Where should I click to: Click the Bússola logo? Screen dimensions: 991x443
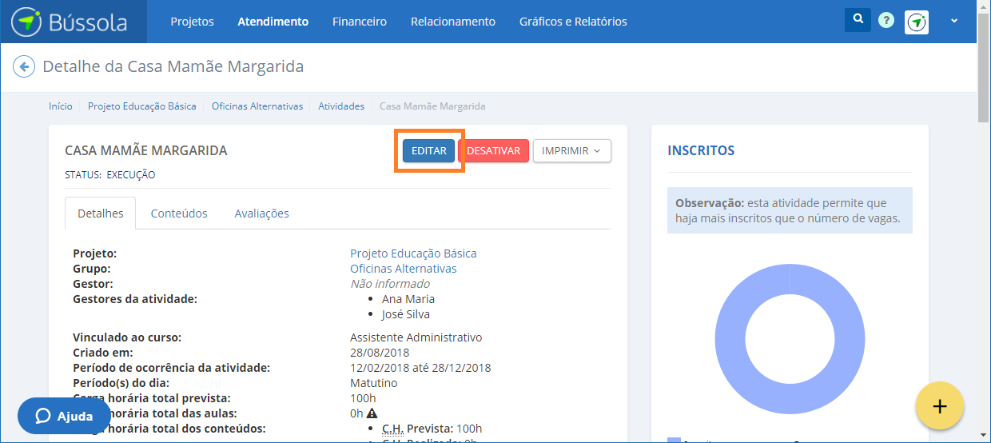(x=70, y=22)
